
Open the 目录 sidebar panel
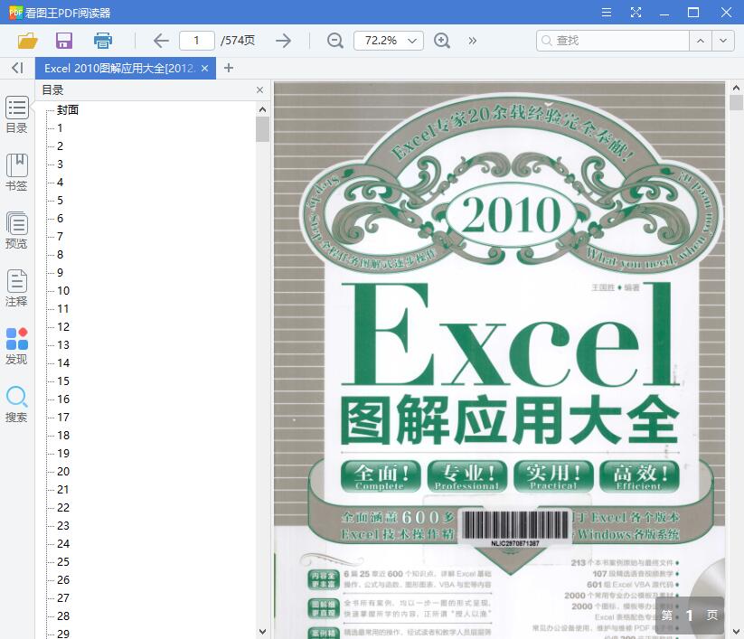(16, 115)
